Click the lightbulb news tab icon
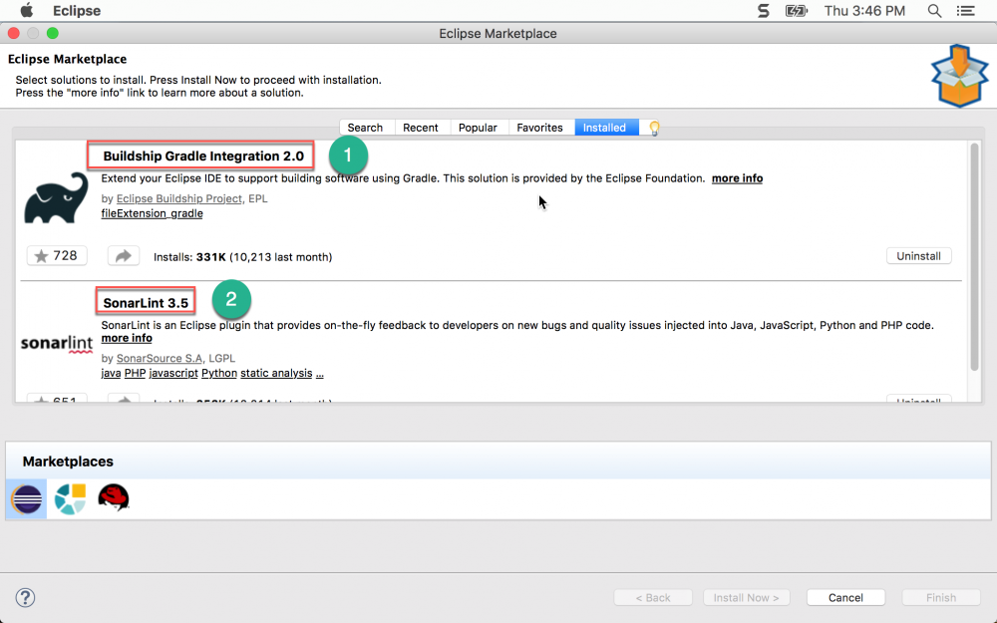This screenshot has width=997, height=623. click(x=654, y=128)
